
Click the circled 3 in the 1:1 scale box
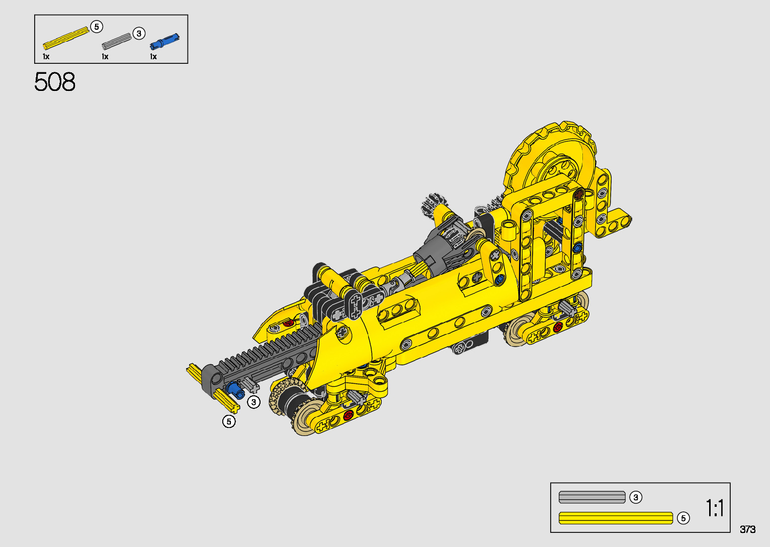coord(636,497)
